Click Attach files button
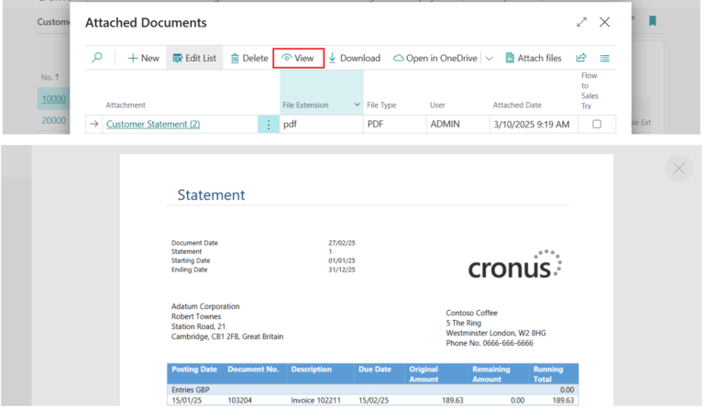 533,58
